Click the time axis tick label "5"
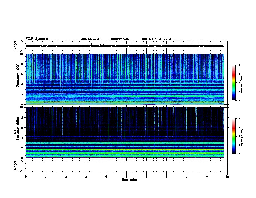Screen dimensions: 256x198 pos(126,177)
